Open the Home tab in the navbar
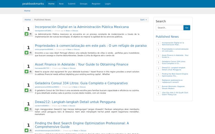This screenshot has width=215, height=134. 51,4
